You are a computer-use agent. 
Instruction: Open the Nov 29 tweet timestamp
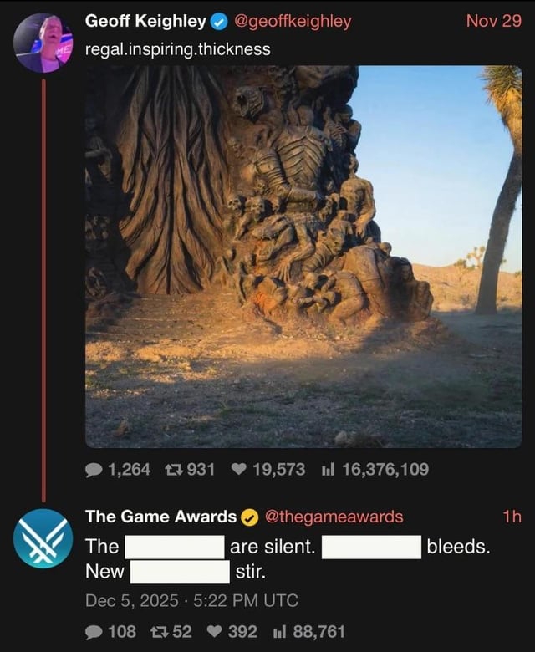(493, 21)
